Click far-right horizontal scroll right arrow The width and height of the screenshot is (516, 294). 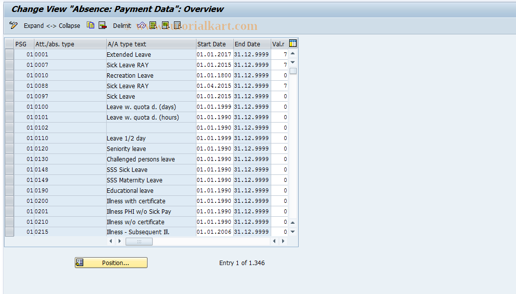point(283,241)
